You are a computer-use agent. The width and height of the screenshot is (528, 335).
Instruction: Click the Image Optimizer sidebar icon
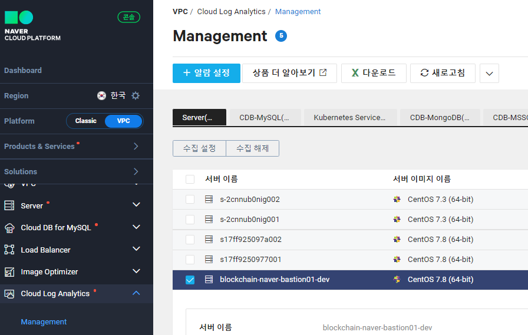pos(9,272)
